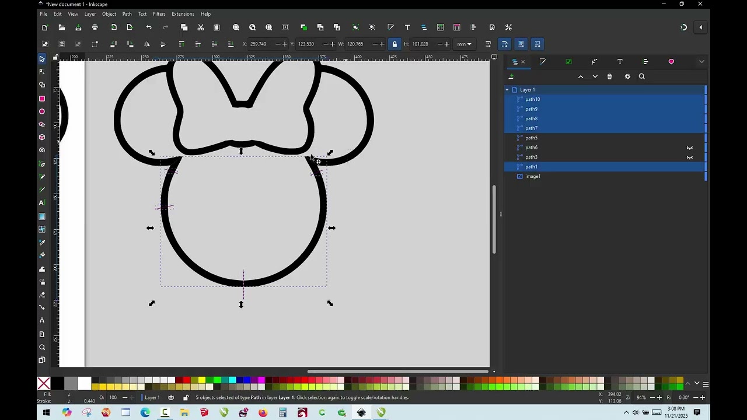
Task: Toggle scale rounded corners option
Action: [505, 44]
